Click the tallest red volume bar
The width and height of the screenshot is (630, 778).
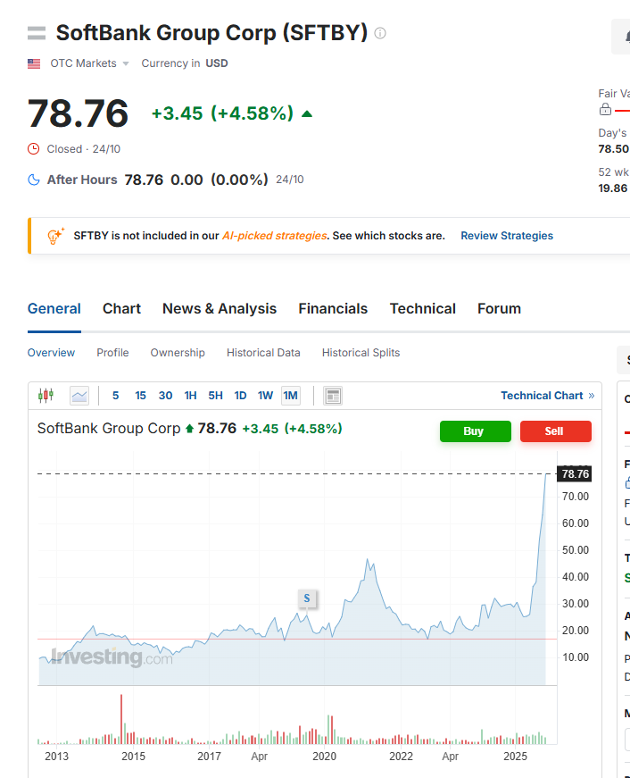[x=121, y=719]
